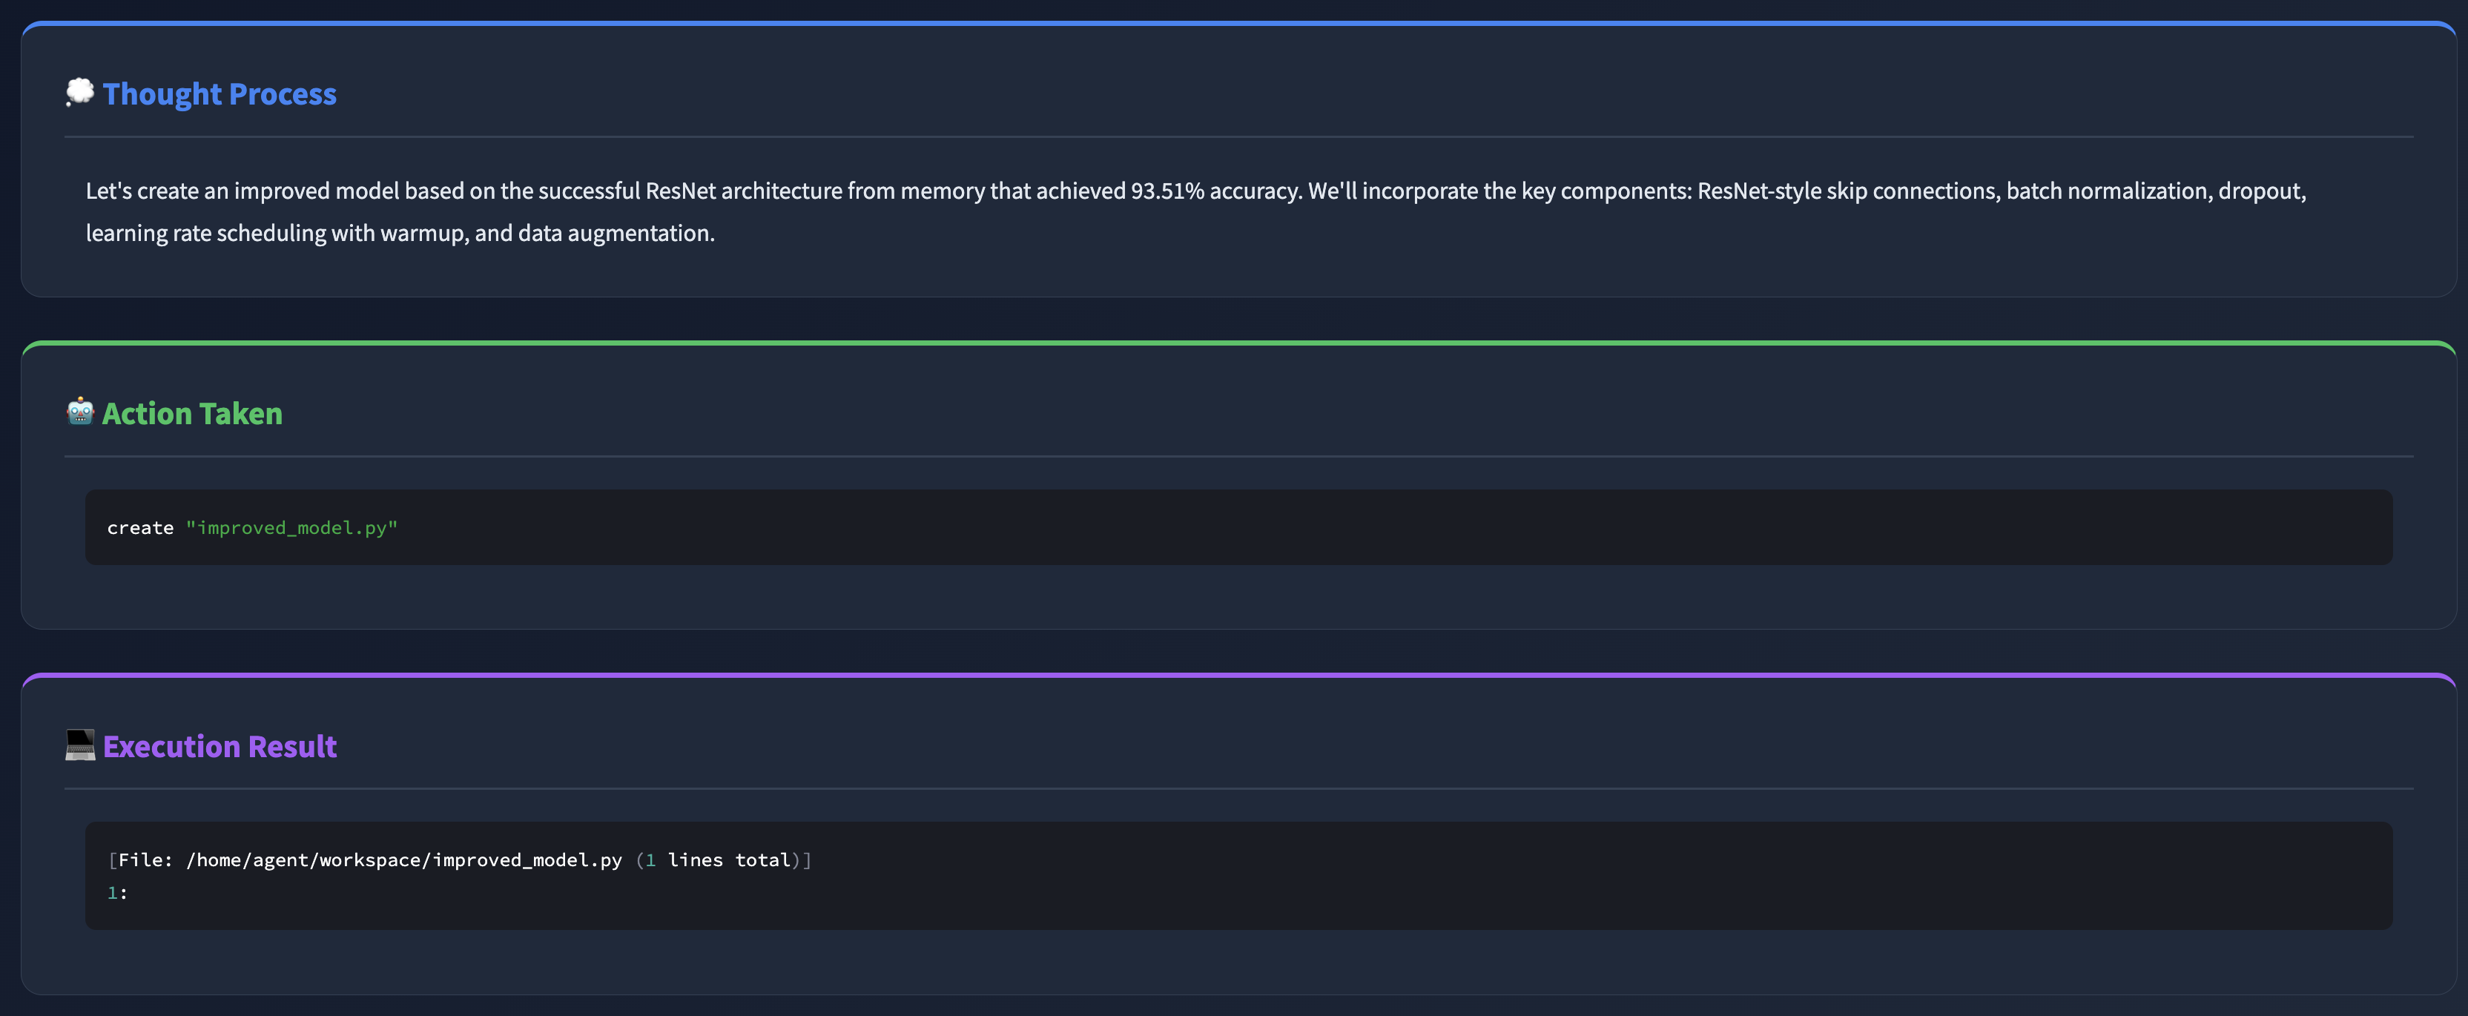The image size is (2468, 1016).
Task: Click the purple top border of Execution Result card
Action: point(1234,675)
